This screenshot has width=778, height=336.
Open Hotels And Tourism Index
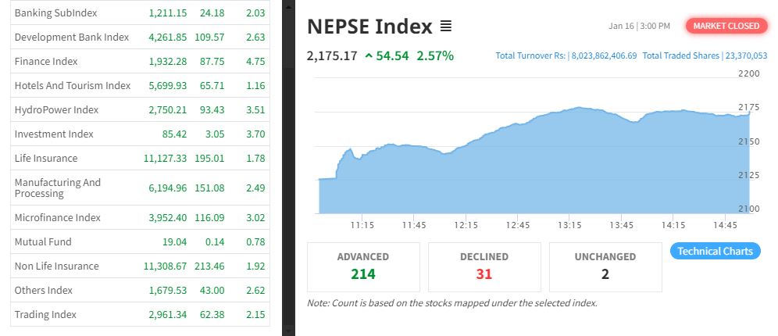(x=72, y=85)
